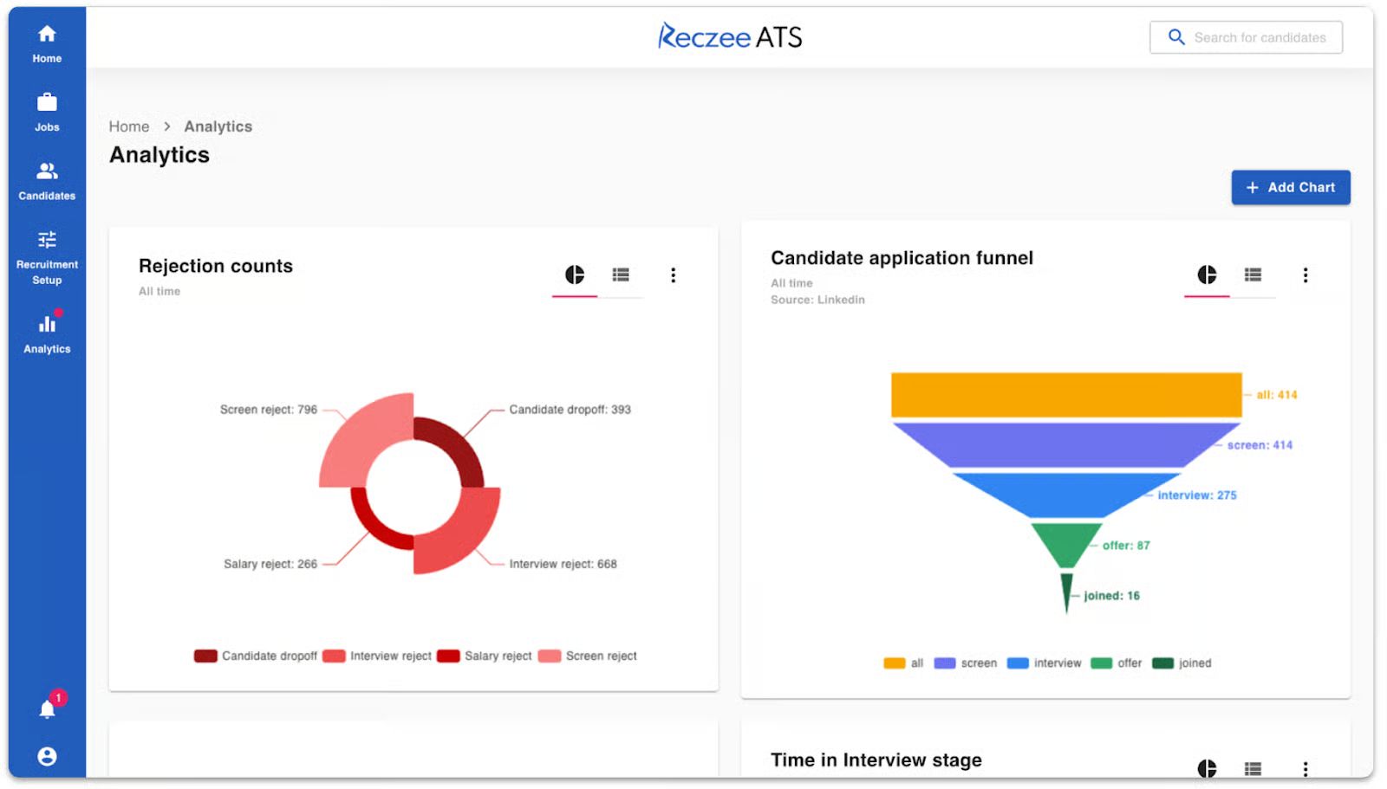Open the user account profile icon
Screen dimensions: 1387x789
[48, 756]
